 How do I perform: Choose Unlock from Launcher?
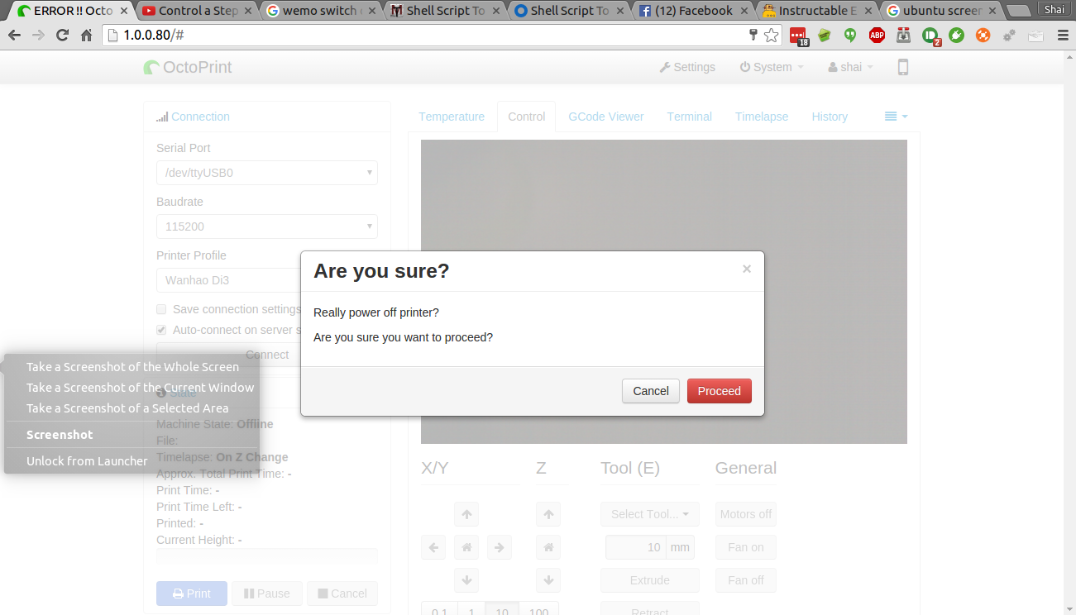click(132, 461)
